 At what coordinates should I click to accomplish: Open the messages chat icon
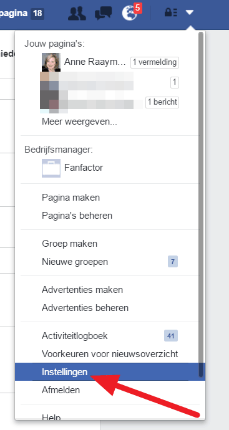pyautogui.click(x=103, y=13)
